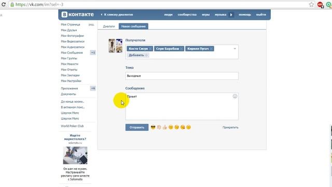332x187 pixels.
Task: Click the AdBlock extension icon
Action: (320, 5)
